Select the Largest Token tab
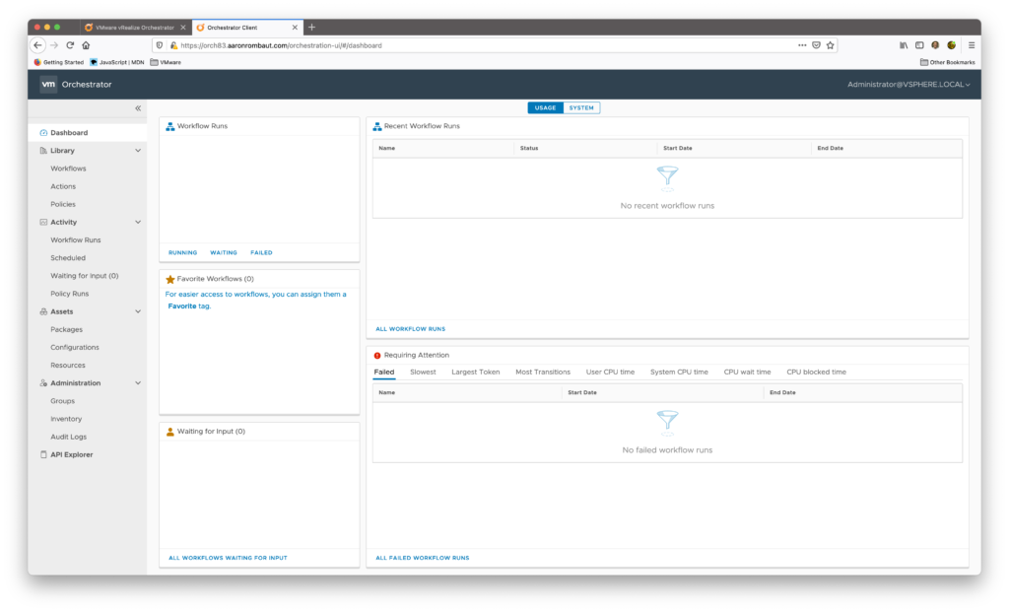Screen dimensions: 1009x612 (x=476, y=372)
